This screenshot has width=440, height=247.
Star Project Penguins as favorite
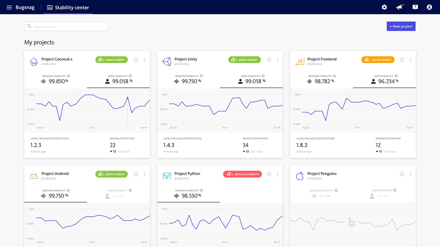pyautogui.click(x=402, y=174)
